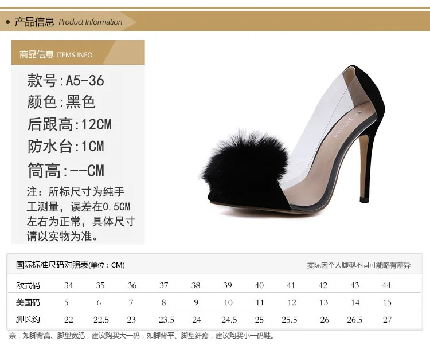Click EU size cell '34'
Image resolution: width=430 pixels, height=346 pixels.
click(x=69, y=285)
